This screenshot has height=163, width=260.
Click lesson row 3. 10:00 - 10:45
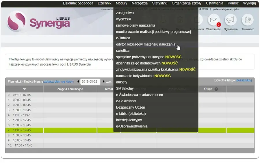tap(130, 110)
